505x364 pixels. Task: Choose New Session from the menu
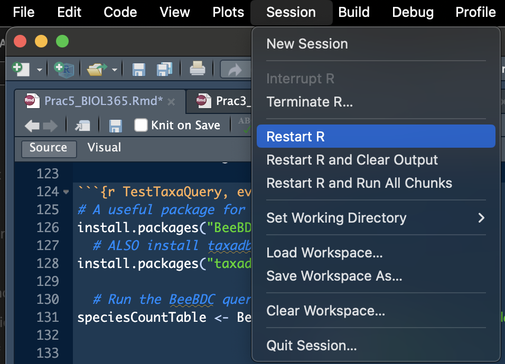coord(376,44)
